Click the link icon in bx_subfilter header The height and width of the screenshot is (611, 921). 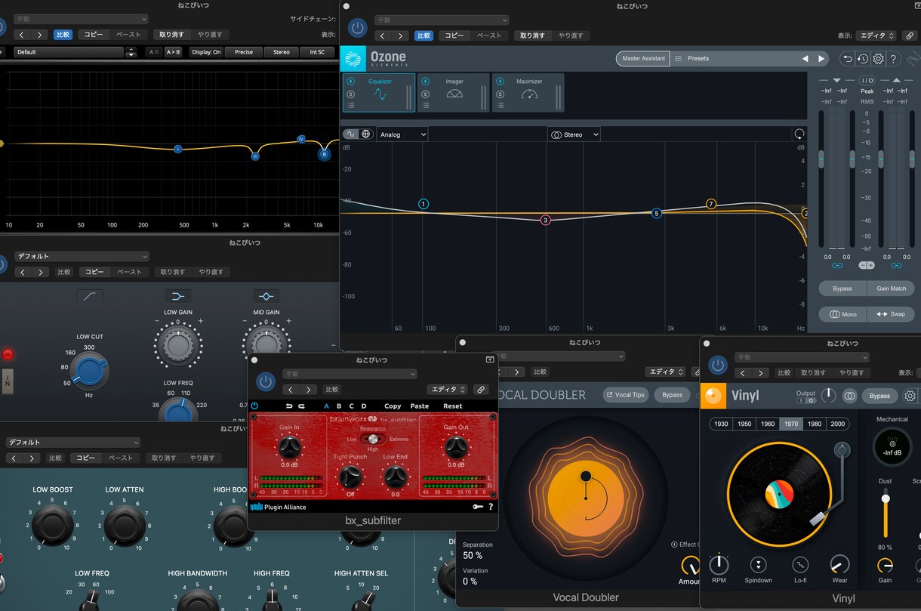(x=480, y=390)
